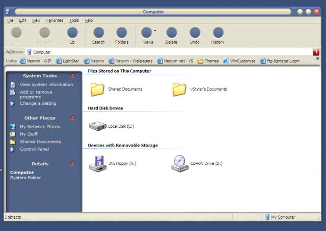Image resolution: width=326 pixels, height=231 pixels.
Task: Click 'Files Stored on This Computer' header
Action: (120, 71)
